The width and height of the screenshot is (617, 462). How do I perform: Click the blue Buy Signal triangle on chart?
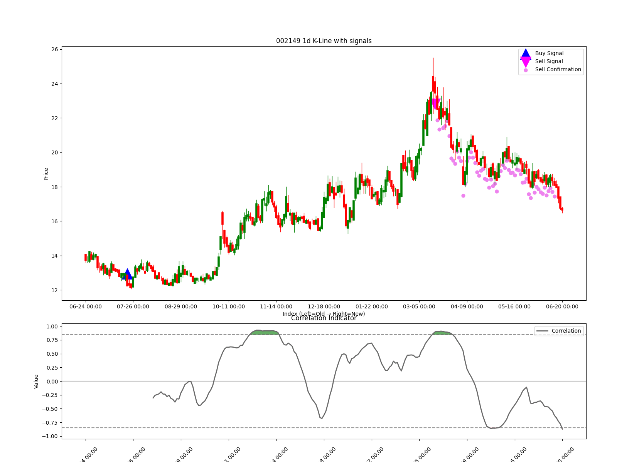coord(127,274)
